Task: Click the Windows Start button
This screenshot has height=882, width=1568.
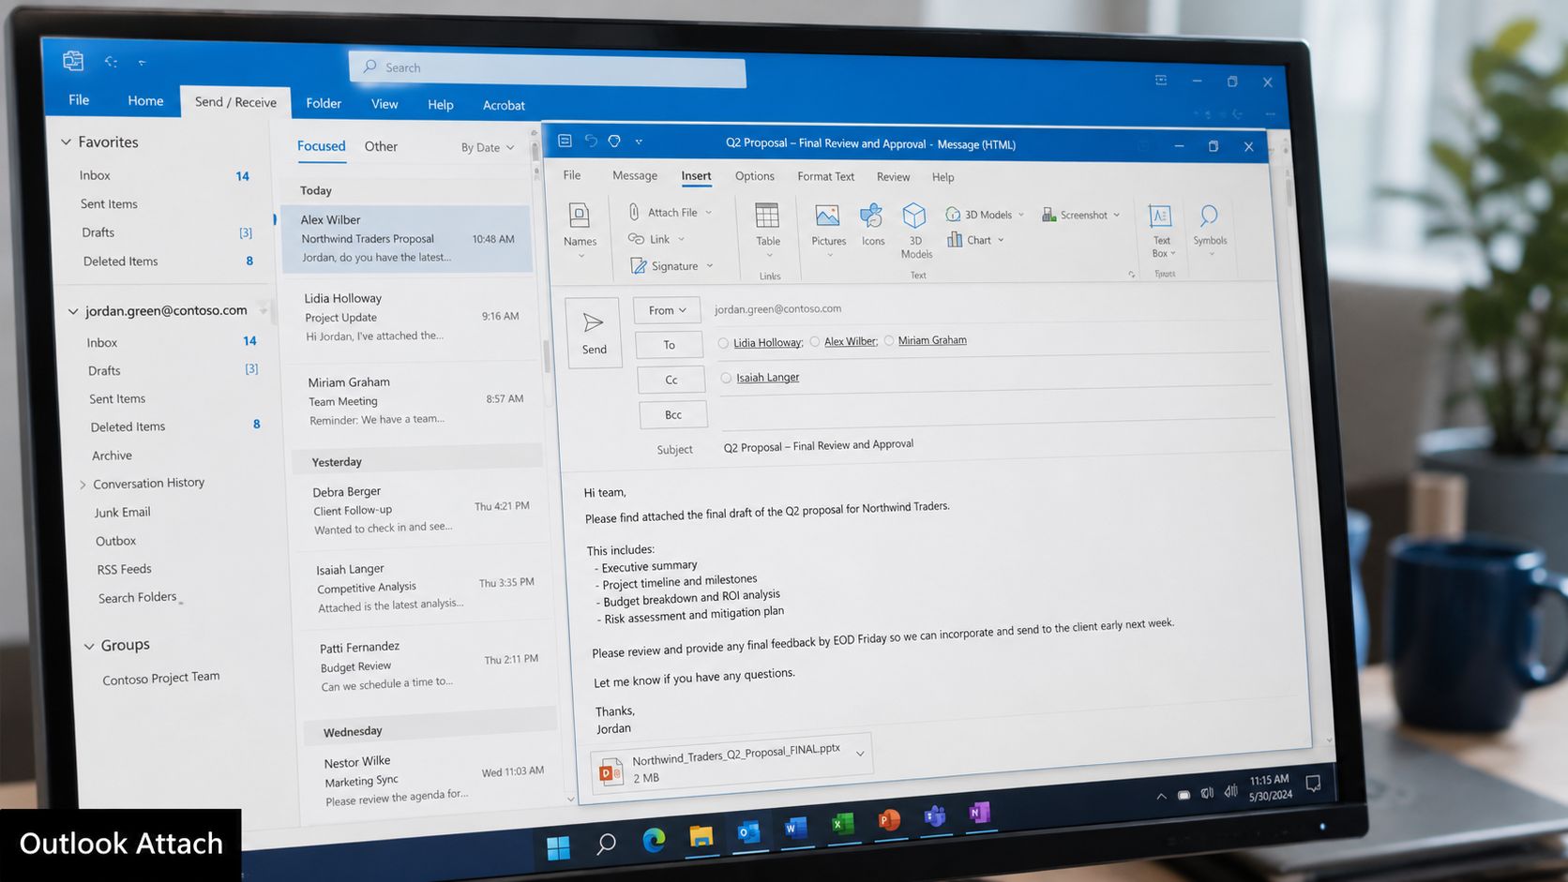Action: tap(558, 847)
